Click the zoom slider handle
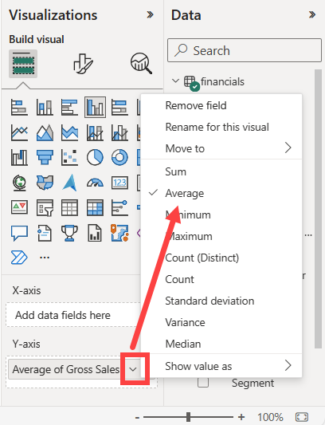Viewport: 325px width, 425px height. click(189, 417)
